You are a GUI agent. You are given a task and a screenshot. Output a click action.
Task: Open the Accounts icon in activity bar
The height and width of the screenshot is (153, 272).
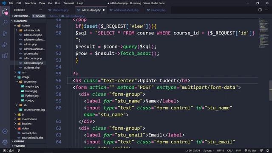(5, 131)
